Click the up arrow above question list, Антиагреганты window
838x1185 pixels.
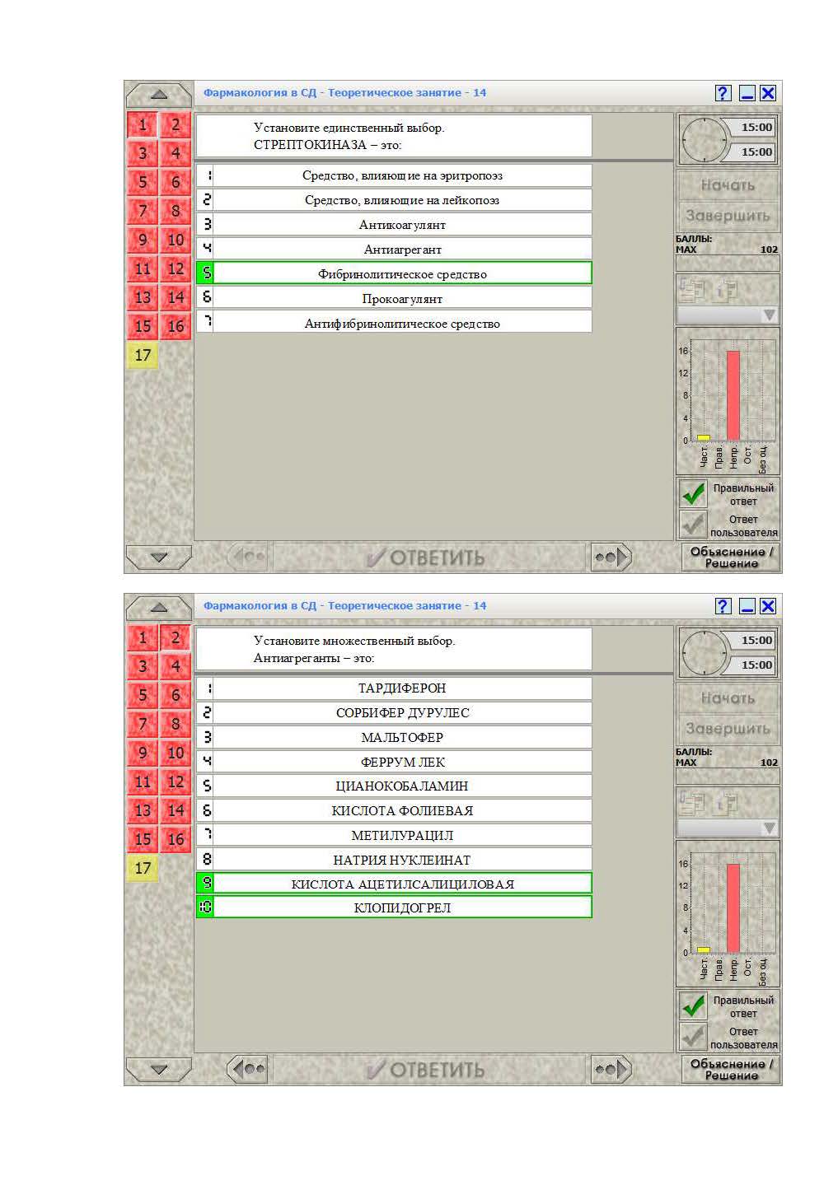click(x=158, y=608)
